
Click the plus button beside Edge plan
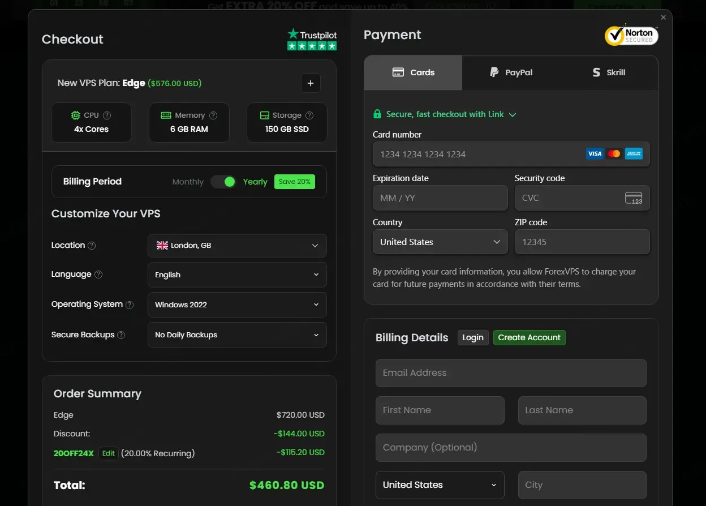[311, 83]
